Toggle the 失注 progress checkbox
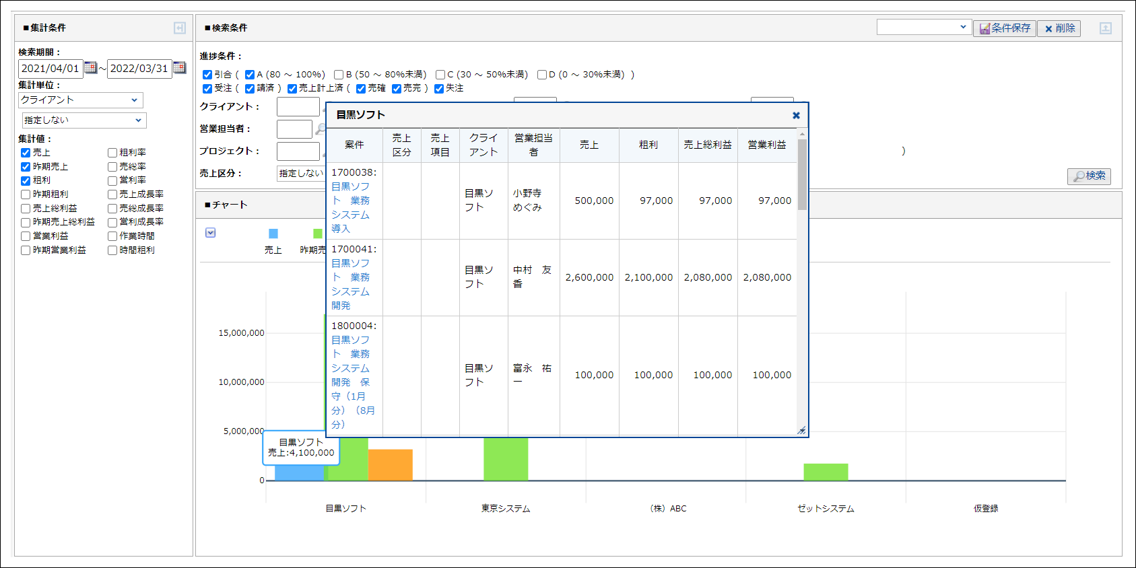1136x568 pixels. [x=439, y=89]
